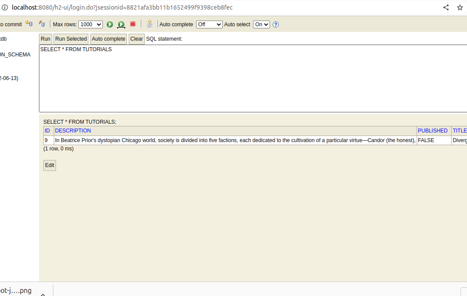Run the SQL with green play icon
This screenshot has width=467, height=296.
[x=110, y=24]
